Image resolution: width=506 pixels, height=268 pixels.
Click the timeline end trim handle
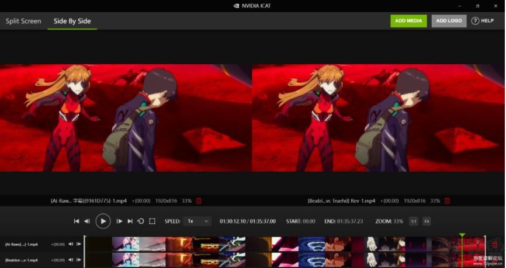tap(485, 252)
